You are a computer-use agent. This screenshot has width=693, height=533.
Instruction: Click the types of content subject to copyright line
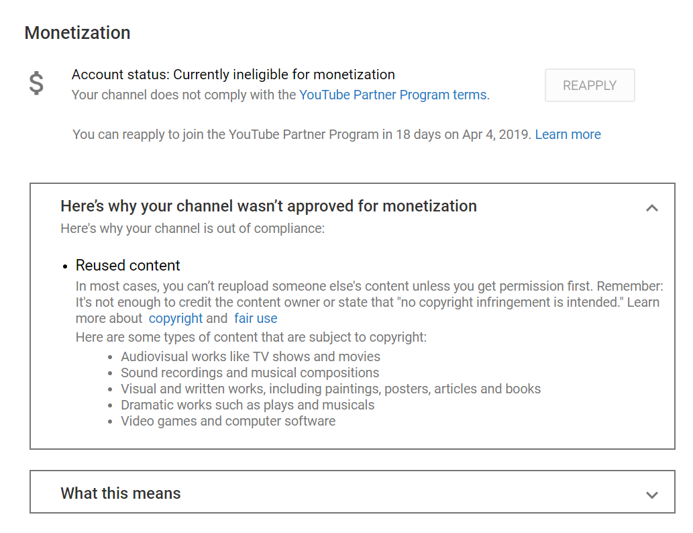point(251,338)
